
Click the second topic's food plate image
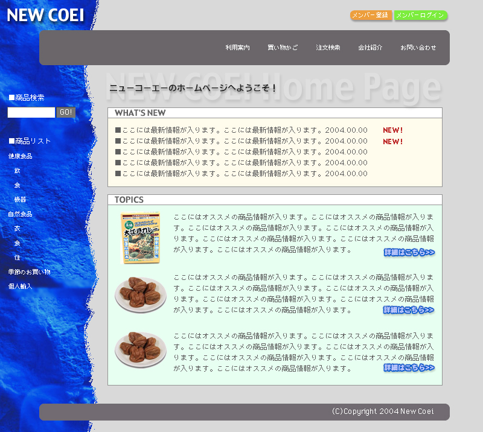[141, 295]
